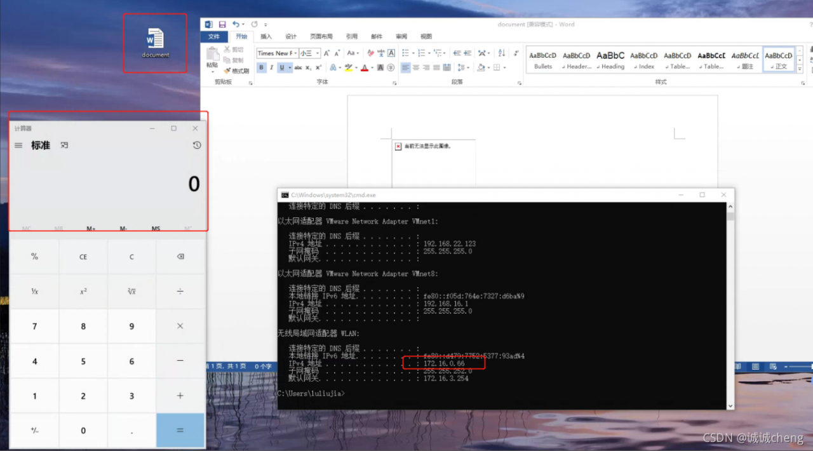Switch to the 页面布局 (Page Layout) tab
Screen dimensions: 813x451
click(x=321, y=36)
